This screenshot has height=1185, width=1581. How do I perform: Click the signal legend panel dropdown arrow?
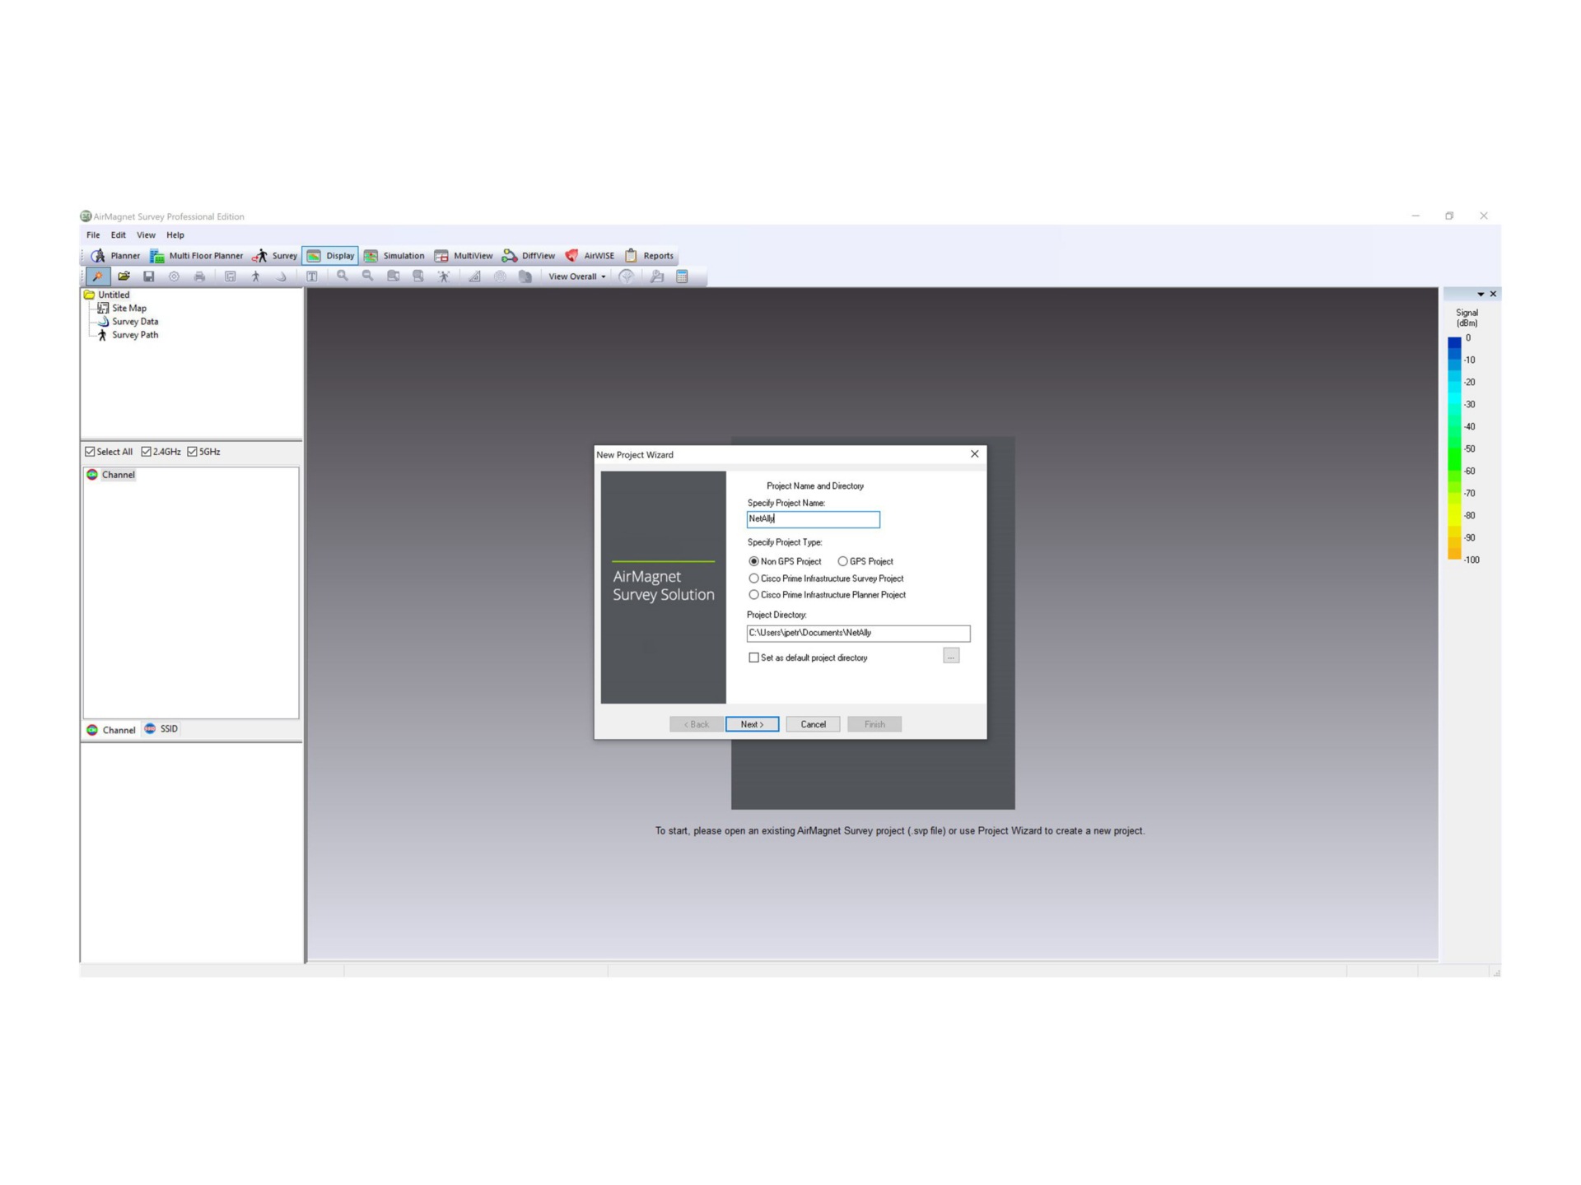pos(1481,295)
